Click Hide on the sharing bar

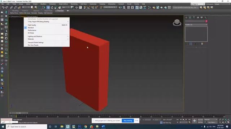click(136, 121)
